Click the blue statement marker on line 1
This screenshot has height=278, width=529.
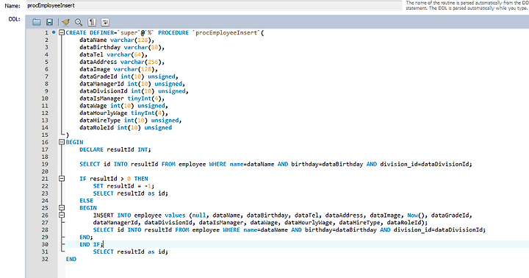(x=54, y=32)
